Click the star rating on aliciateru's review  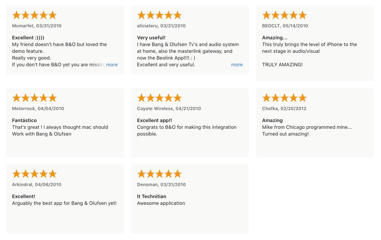coord(160,15)
